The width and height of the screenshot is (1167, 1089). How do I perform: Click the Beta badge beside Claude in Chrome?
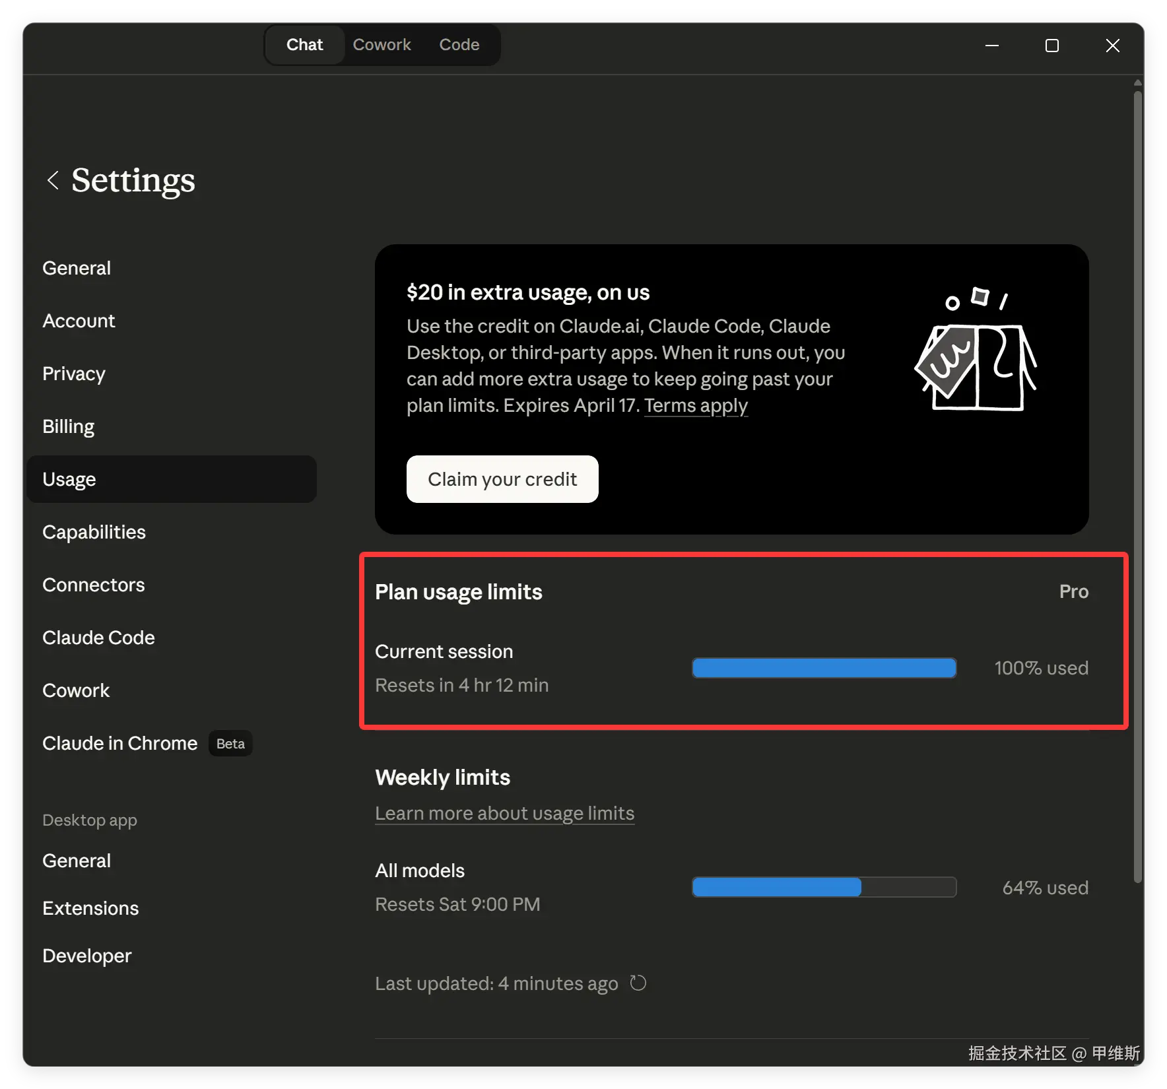point(230,743)
